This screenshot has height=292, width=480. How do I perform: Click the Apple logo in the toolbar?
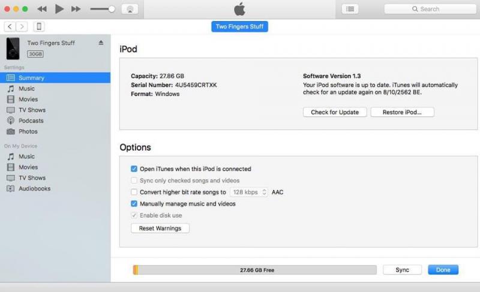click(x=239, y=9)
